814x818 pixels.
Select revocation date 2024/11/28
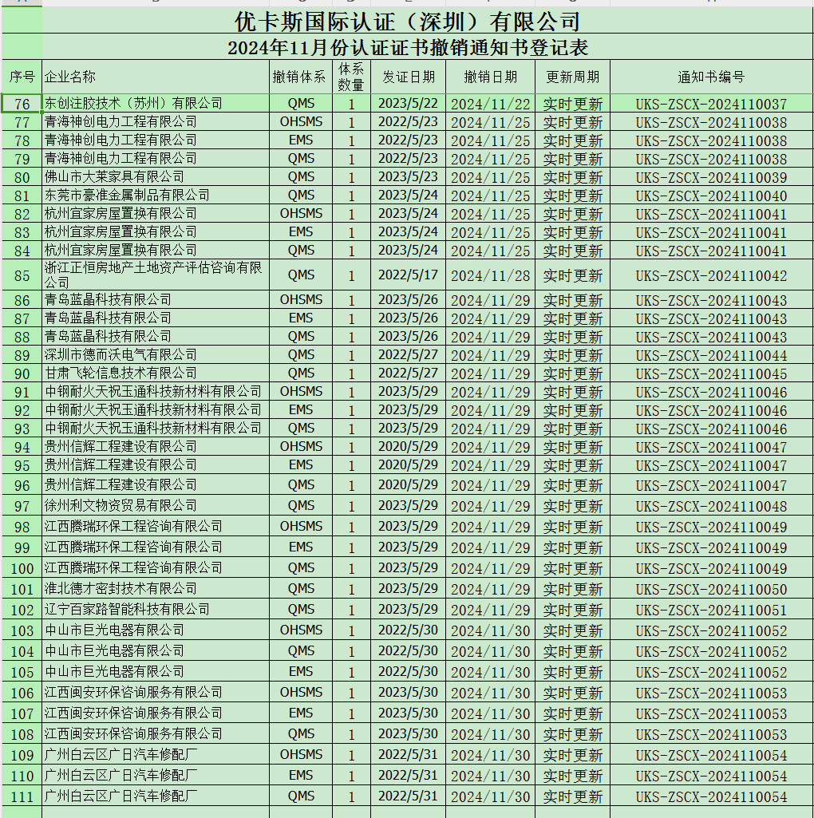tap(490, 275)
